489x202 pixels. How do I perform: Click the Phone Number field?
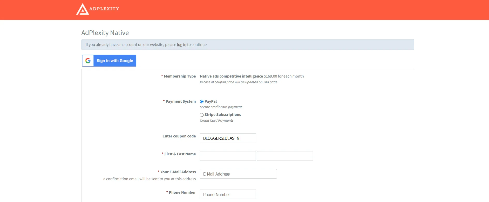point(228,194)
